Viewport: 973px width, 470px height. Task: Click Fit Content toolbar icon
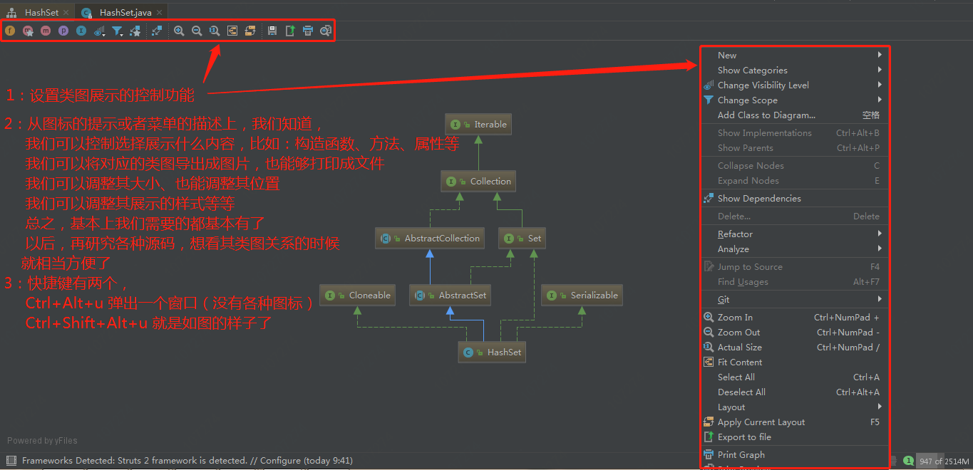(232, 31)
